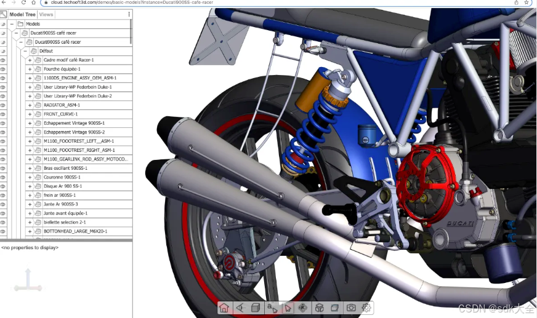
Task: Toggle visibility of Fourche équipée-1
Action: [3, 69]
